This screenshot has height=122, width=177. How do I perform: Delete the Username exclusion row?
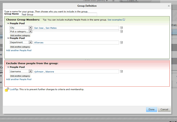pyautogui.click(x=121, y=71)
